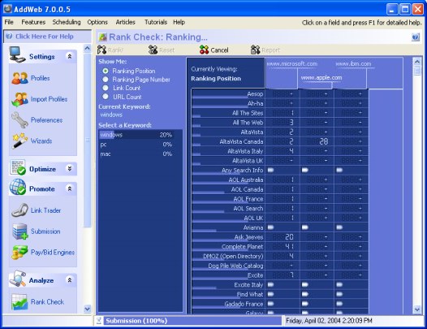427x329 pixels.
Task: Open the Link Trader tool
Action: [x=36, y=210]
